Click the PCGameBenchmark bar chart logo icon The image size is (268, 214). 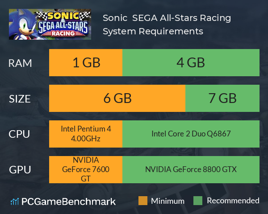(15, 202)
